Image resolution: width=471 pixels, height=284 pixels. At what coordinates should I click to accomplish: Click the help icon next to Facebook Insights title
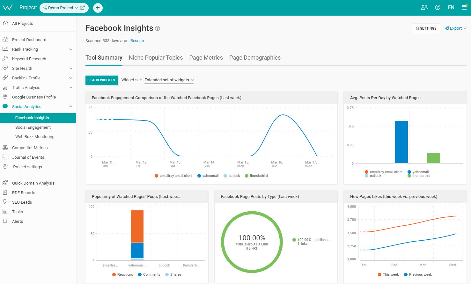point(158,28)
